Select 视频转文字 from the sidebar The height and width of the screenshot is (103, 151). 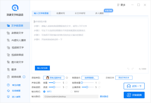point(15,48)
